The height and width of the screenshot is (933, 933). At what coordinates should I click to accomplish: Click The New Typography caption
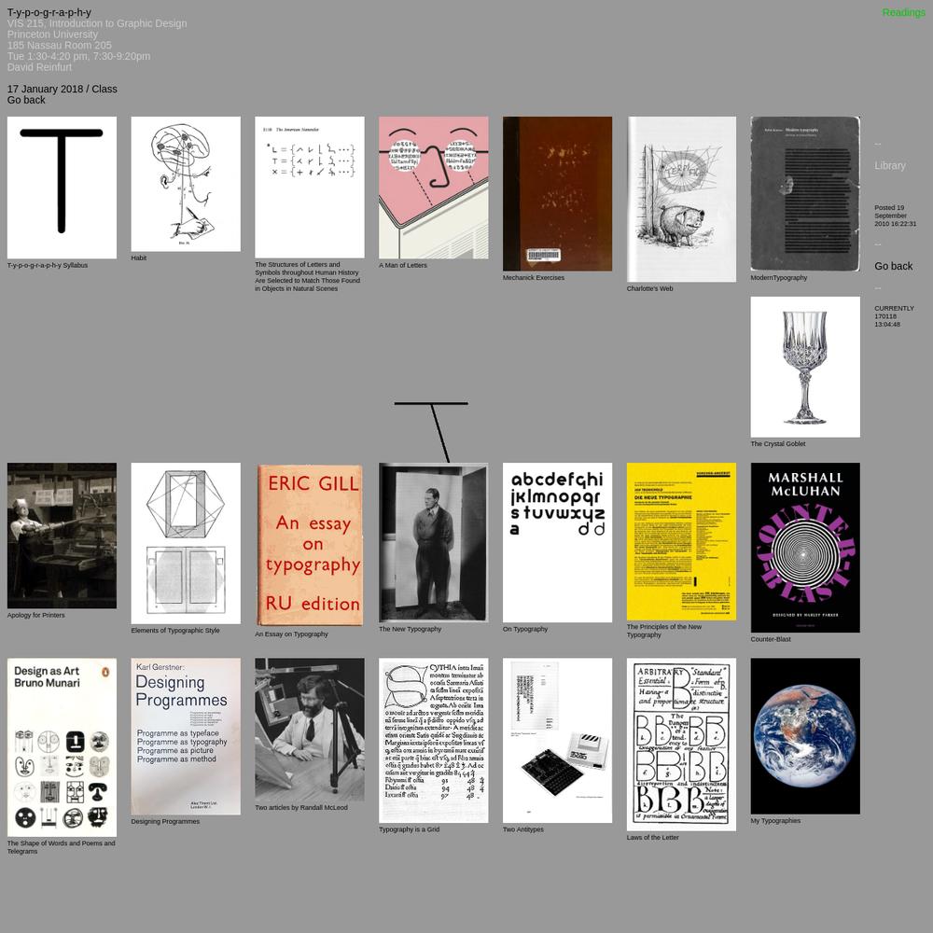click(x=410, y=629)
